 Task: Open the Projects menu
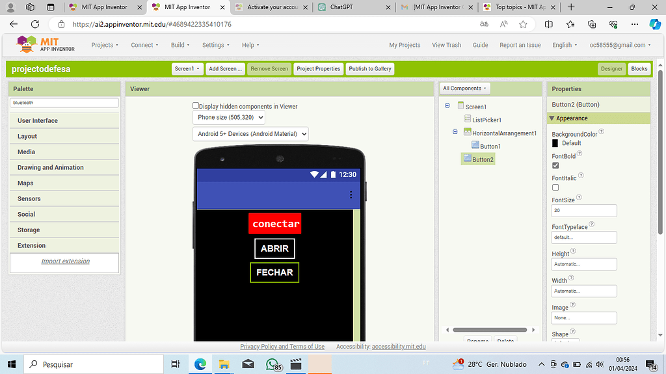click(x=105, y=45)
